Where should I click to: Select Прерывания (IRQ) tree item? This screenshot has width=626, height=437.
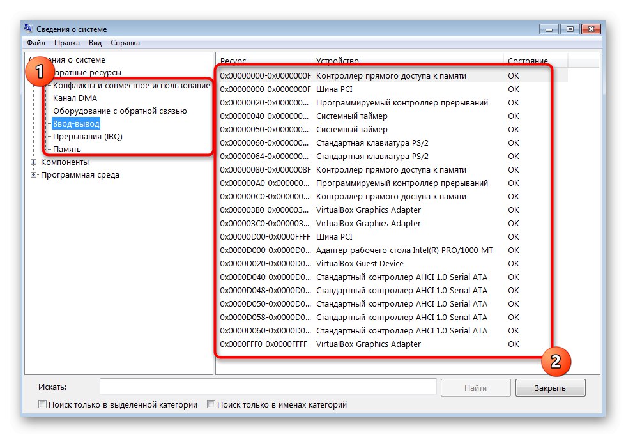pyautogui.click(x=88, y=137)
